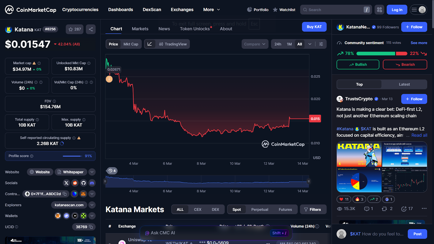Add Katana to watchlist star
This screenshot has height=244, width=434.
pyautogui.click(x=70, y=29)
